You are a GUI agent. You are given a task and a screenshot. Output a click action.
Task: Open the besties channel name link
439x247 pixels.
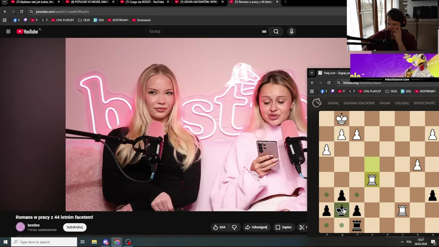pyautogui.click(x=34, y=225)
